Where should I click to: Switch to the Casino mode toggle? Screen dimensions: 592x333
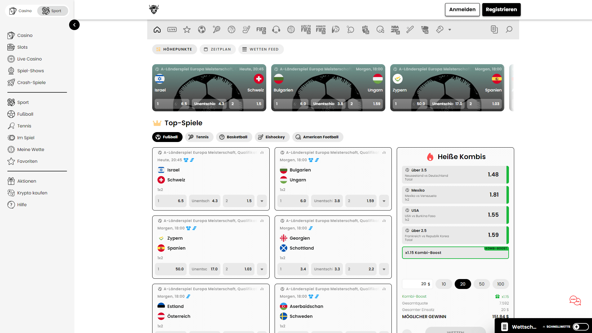pos(21,11)
